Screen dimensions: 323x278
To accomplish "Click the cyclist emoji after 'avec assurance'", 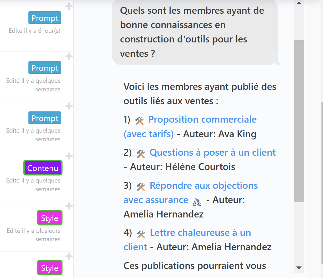I will [197, 202].
